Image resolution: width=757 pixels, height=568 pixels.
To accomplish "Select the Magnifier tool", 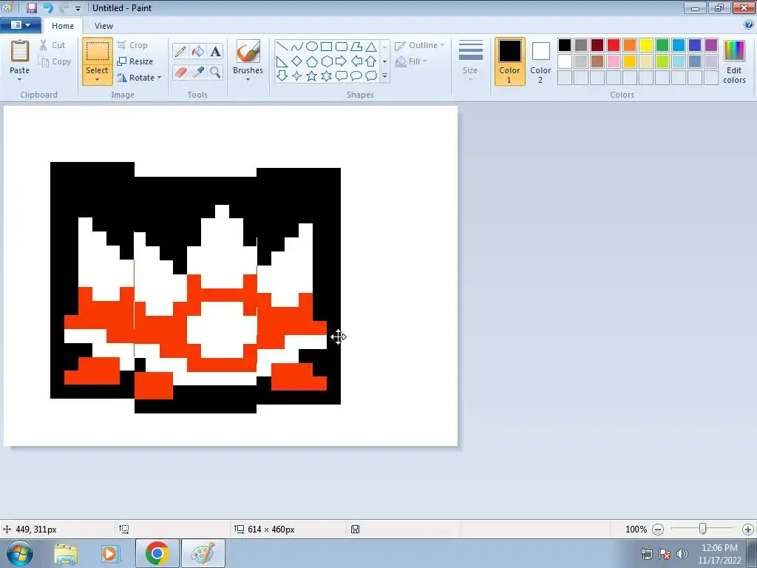I will point(215,72).
